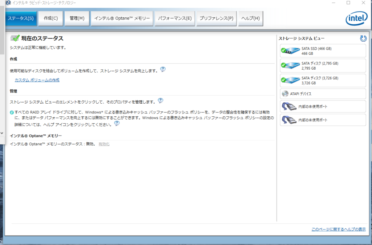Click the ATAPI デバイス disc icon
Viewport: 372px width, 245px height.
[x=285, y=94]
